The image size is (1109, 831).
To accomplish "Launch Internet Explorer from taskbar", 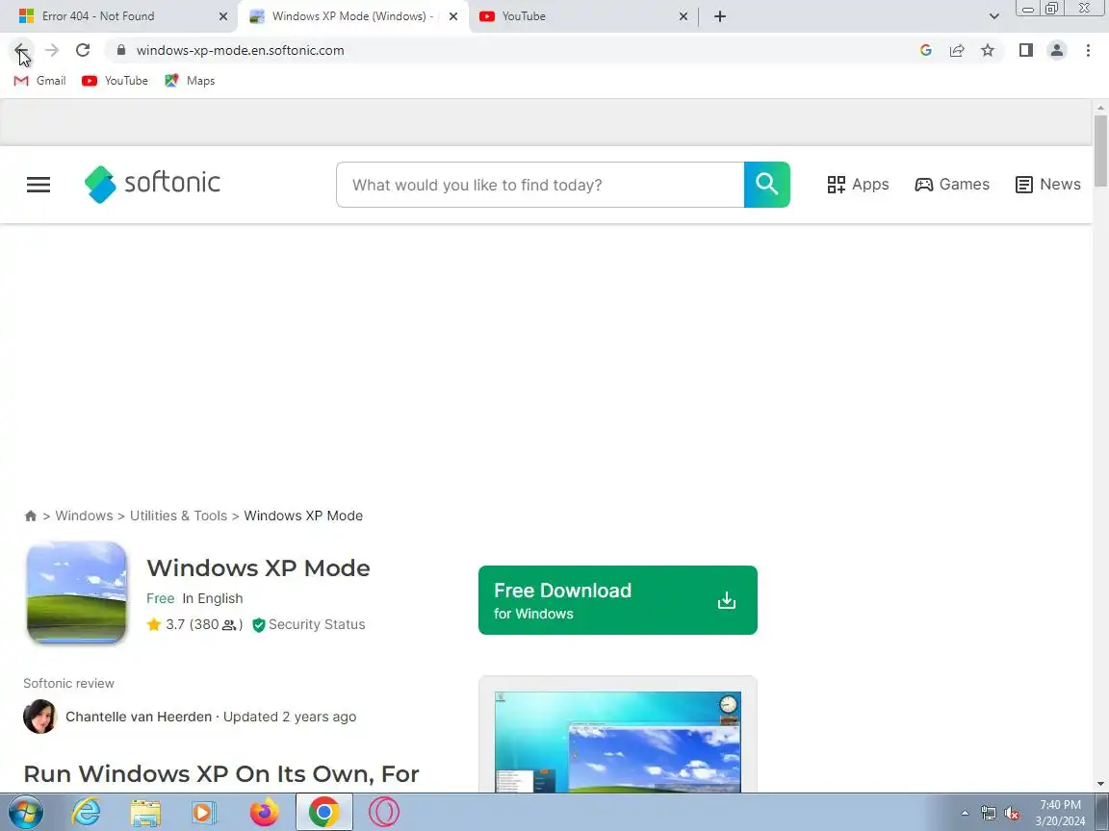I will (87, 813).
